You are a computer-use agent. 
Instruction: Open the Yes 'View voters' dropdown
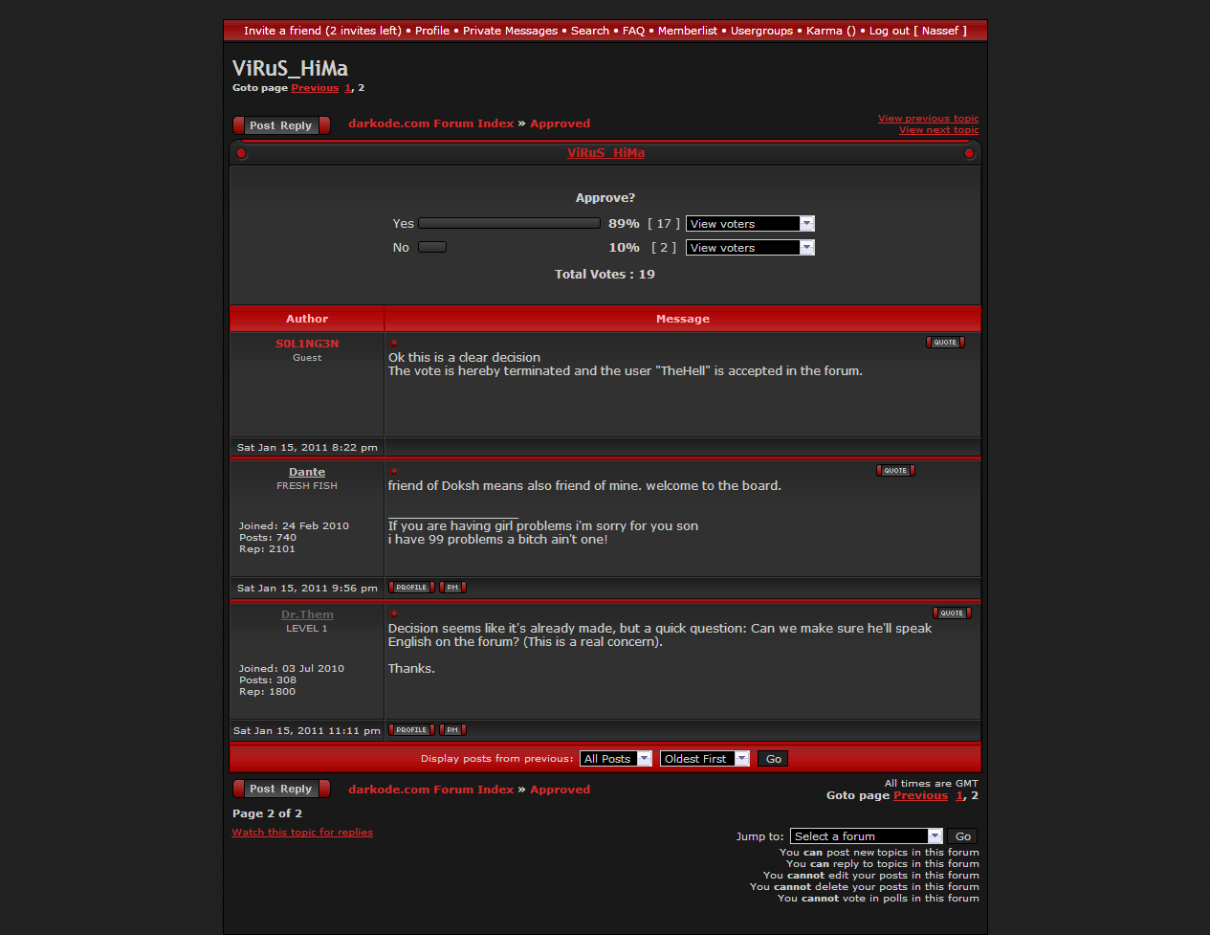coord(750,224)
